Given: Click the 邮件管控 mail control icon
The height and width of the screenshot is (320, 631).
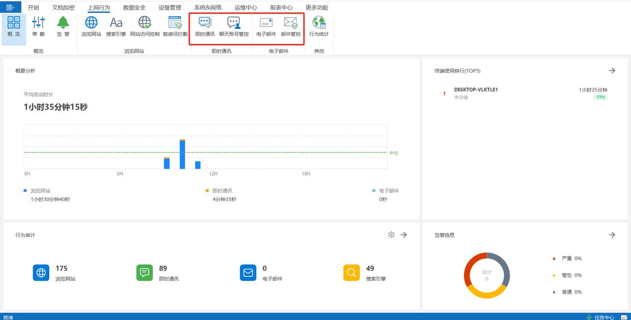Looking at the screenshot, I should click(x=291, y=26).
